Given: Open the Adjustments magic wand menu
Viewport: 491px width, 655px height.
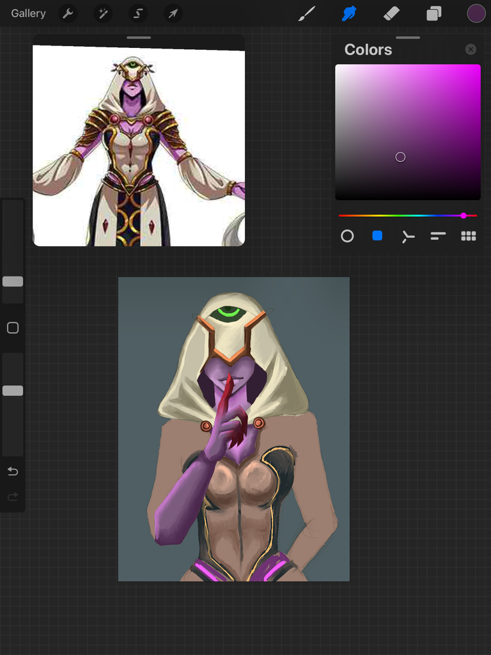Looking at the screenshot, I should [x=103, y=14].
